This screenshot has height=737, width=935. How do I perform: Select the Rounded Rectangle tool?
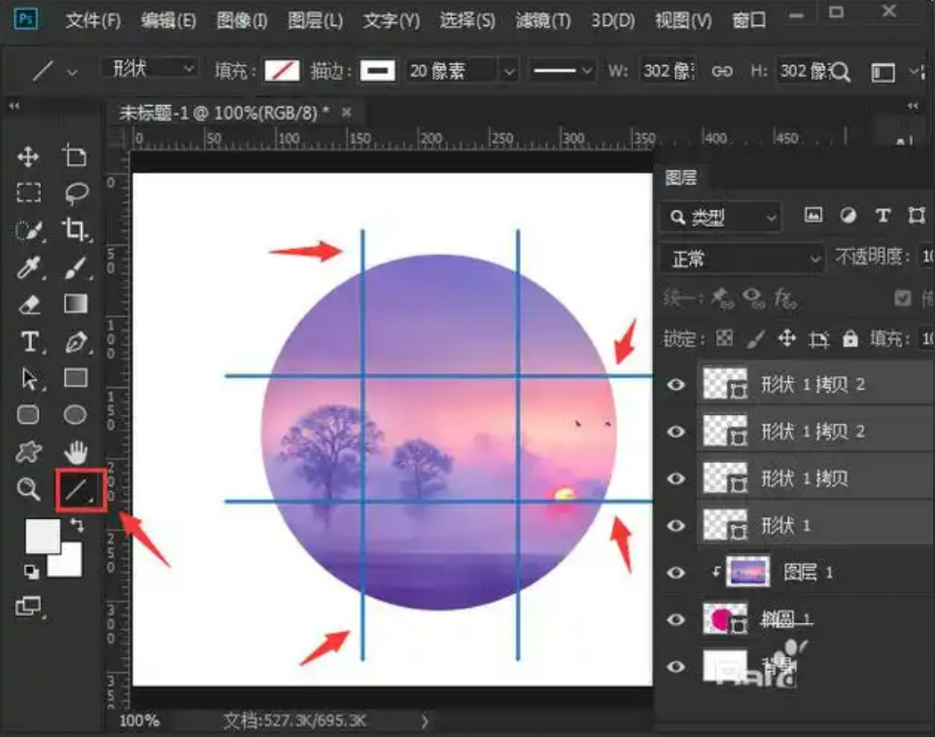point(28,415)
